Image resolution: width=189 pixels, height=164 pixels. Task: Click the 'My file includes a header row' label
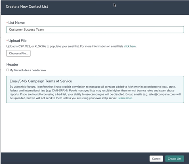pos(28,70)
